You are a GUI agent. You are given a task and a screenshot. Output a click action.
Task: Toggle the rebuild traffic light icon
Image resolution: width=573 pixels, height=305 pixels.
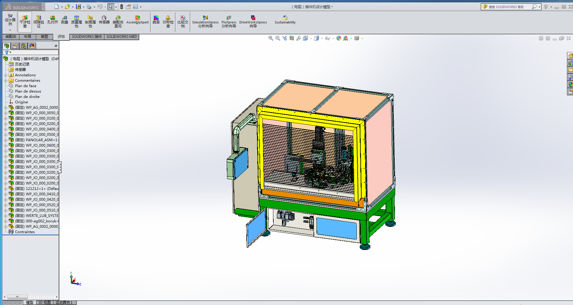pos(122,7)
